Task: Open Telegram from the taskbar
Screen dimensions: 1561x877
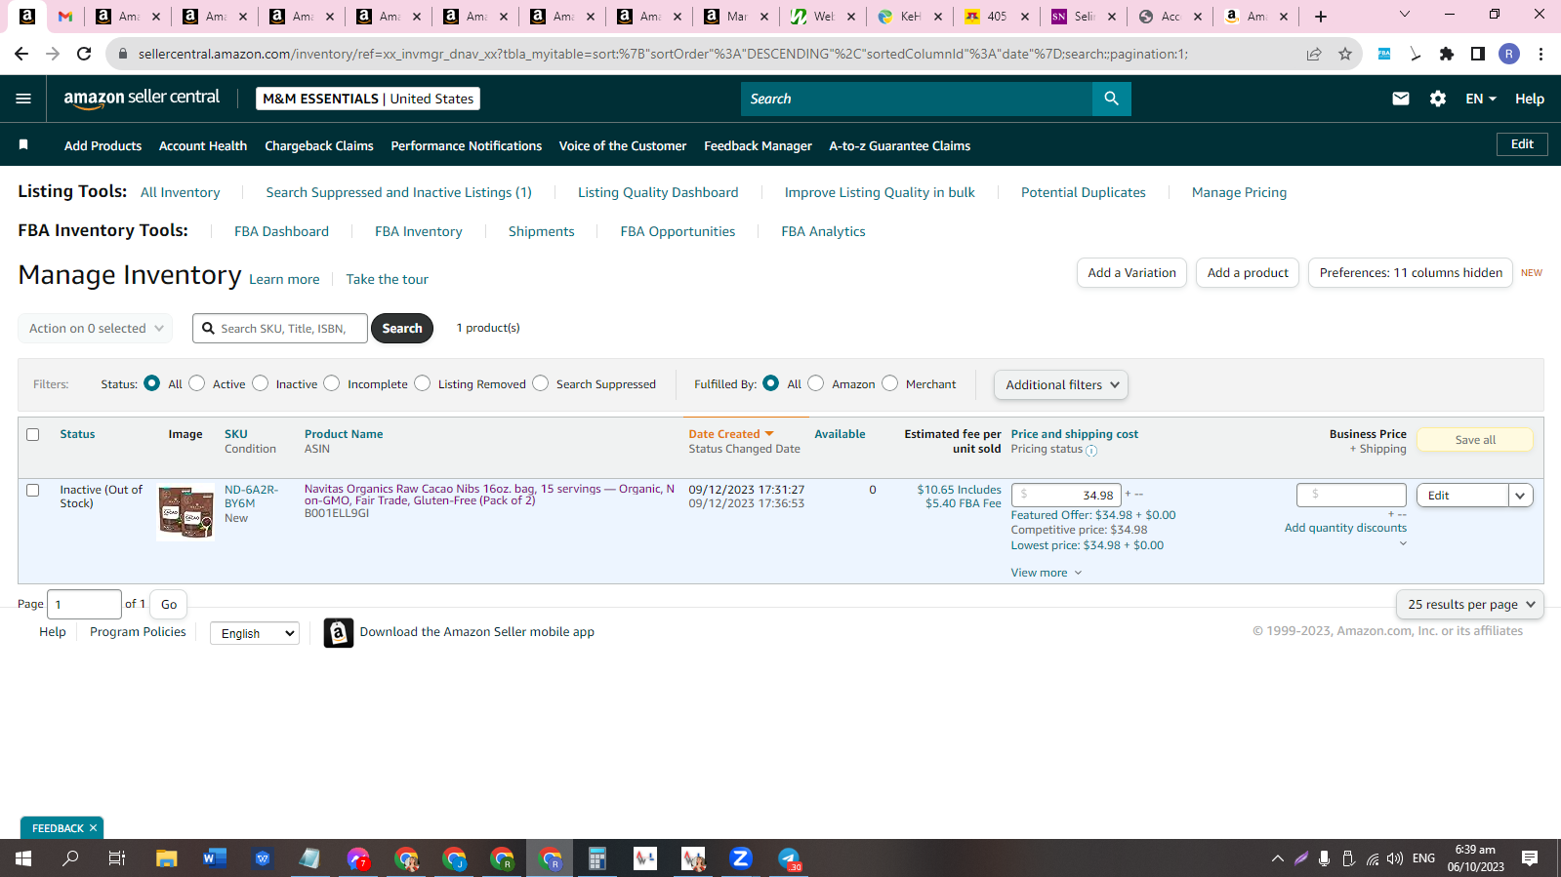Action: (x=789, y=858)
